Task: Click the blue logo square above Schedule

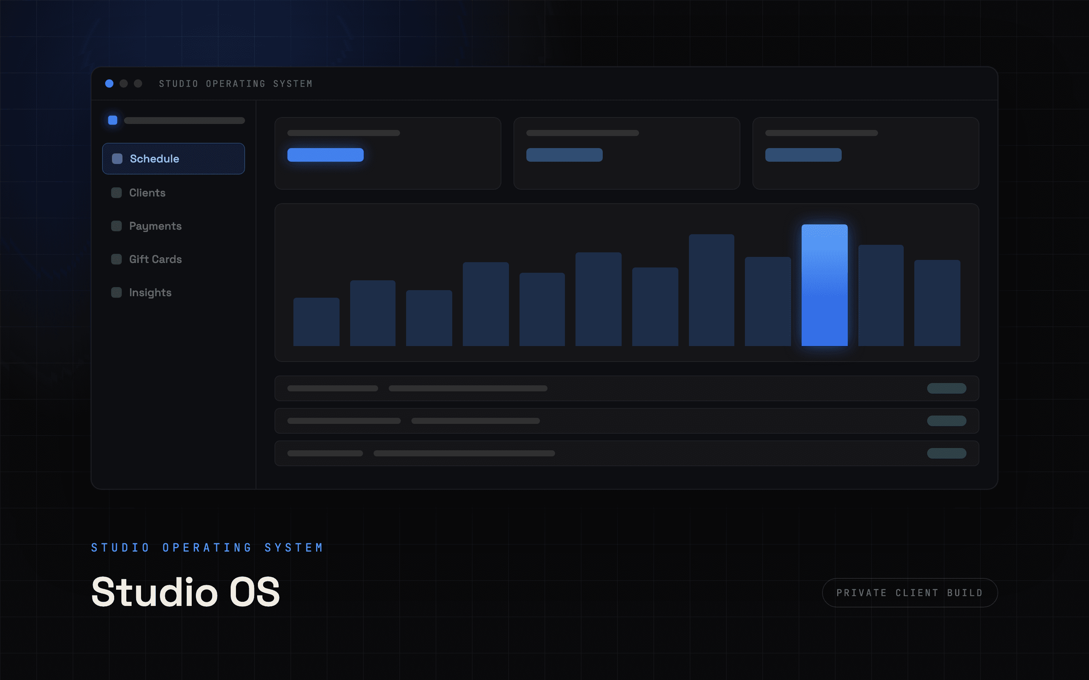Action: click(113, 120)
